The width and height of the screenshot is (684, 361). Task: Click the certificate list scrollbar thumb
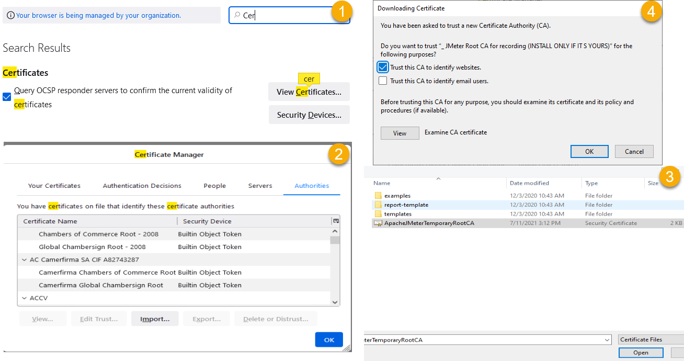pyautogui.click(x=335, y=240)
